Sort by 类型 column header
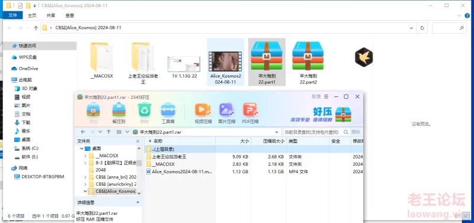 (x=308, y=141)
